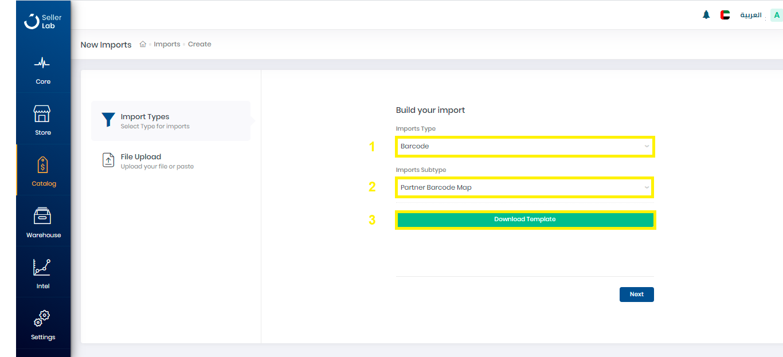Viewport: 783px width, 357px height.
Task: Open the Intel chart icon
Action: (43, 268)
